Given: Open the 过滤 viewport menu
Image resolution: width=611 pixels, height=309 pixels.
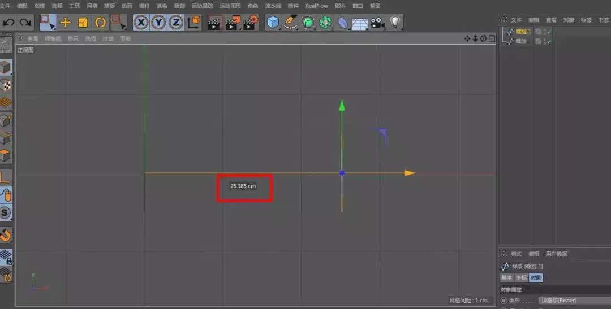Looking at the screenshot, I should point(107,39).
